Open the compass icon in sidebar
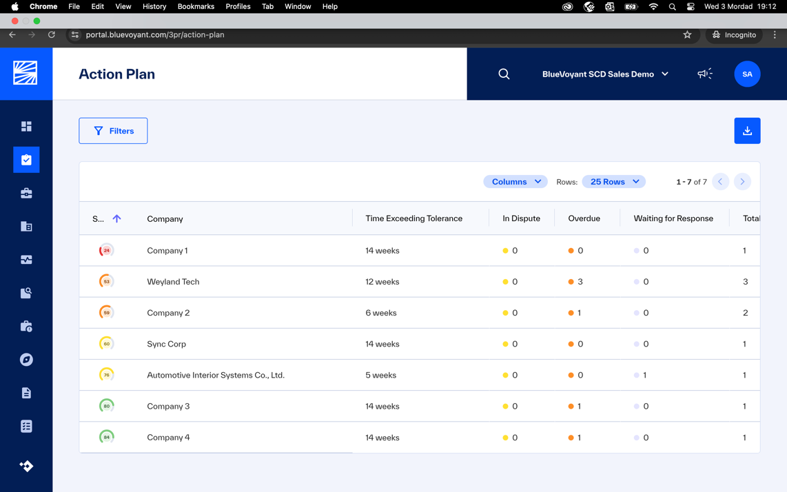The height and width of the screenshot is (492, 787). (26, 360)
